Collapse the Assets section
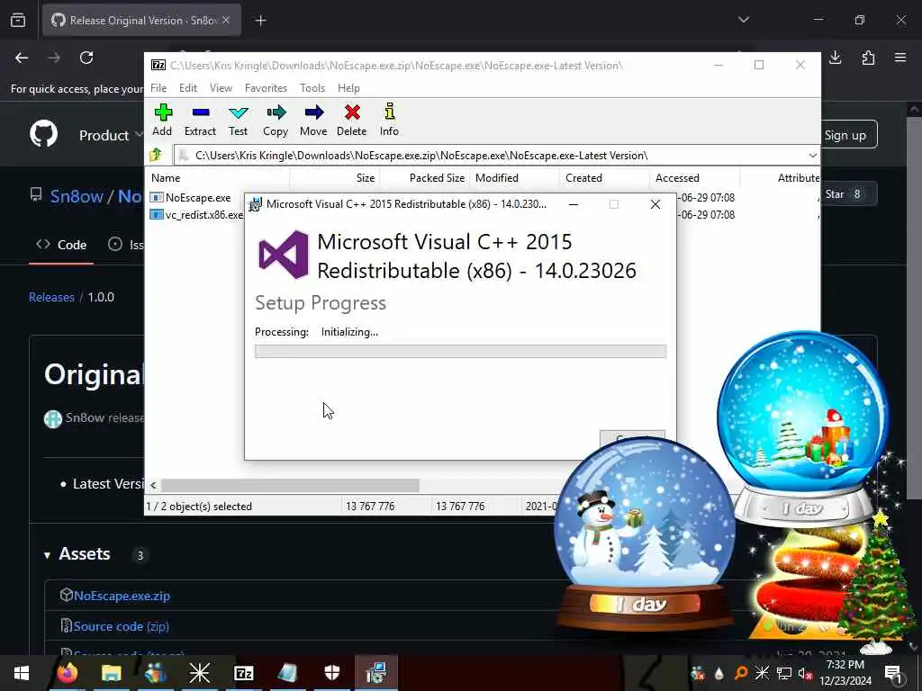This screenshot has height=691, width=922. (47, 554)
